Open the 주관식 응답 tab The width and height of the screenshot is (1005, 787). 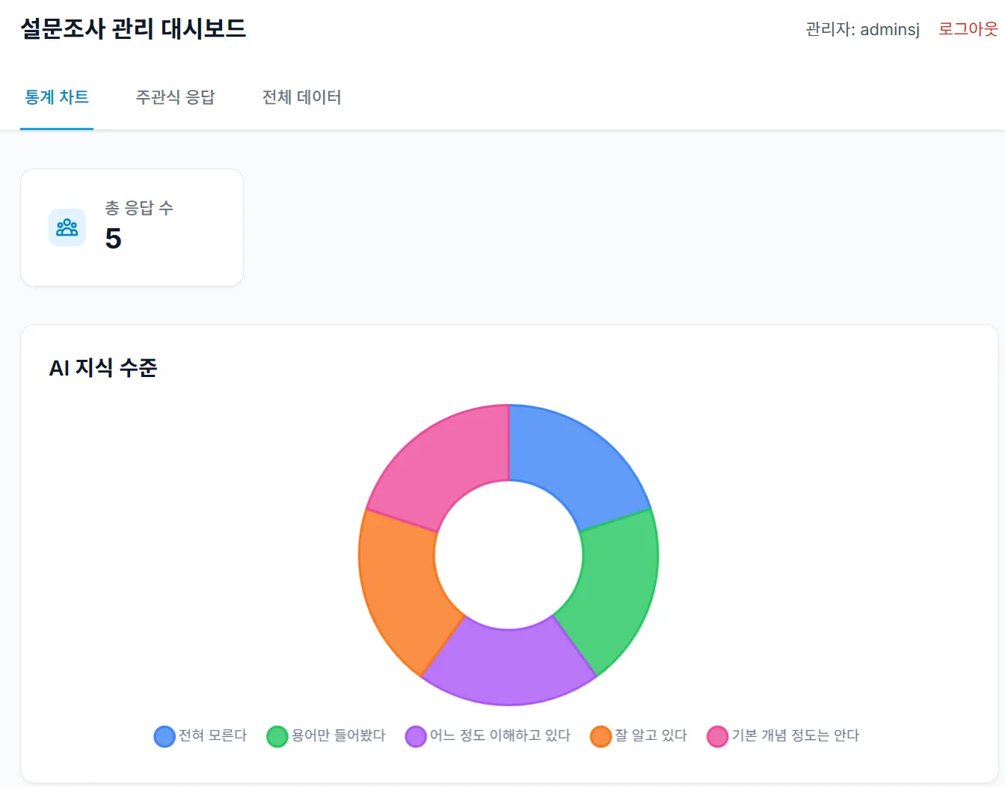175,97
